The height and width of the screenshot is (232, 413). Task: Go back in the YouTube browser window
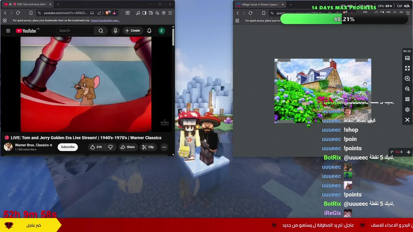click(x=5, y=13)
